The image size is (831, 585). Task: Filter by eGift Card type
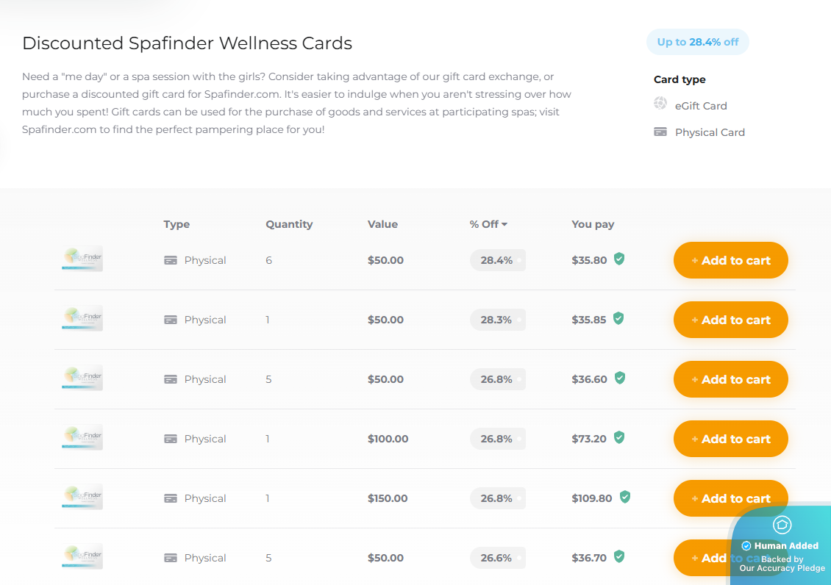pyautogui.click(x=701, y=106)
